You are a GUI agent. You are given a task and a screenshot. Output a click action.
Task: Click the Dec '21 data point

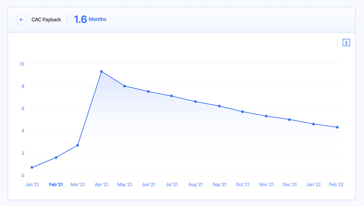[289, 120]
